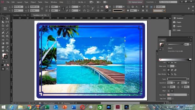Click the reference point locator grid

[x=5, y=9]
